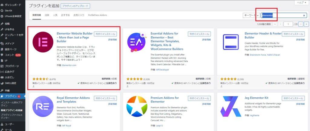Switch to the 注目 tab
310x131 pixels.
pos(47,15)
